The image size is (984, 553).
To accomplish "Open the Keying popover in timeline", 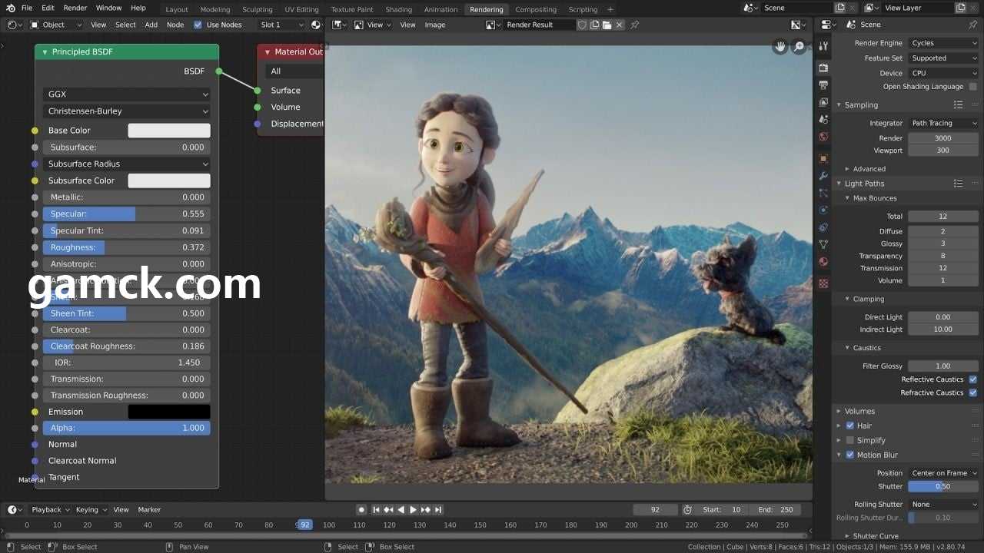I will coord(90,509).
